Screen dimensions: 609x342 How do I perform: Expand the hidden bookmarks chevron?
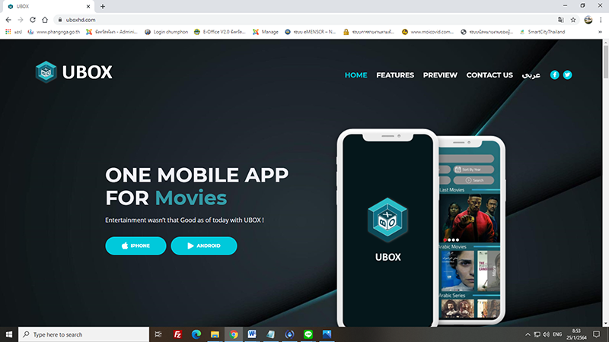[x=600, y=32]
